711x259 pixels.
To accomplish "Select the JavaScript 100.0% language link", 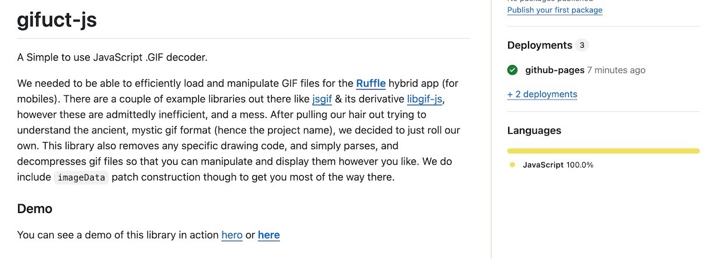I will tap(558, 165).
